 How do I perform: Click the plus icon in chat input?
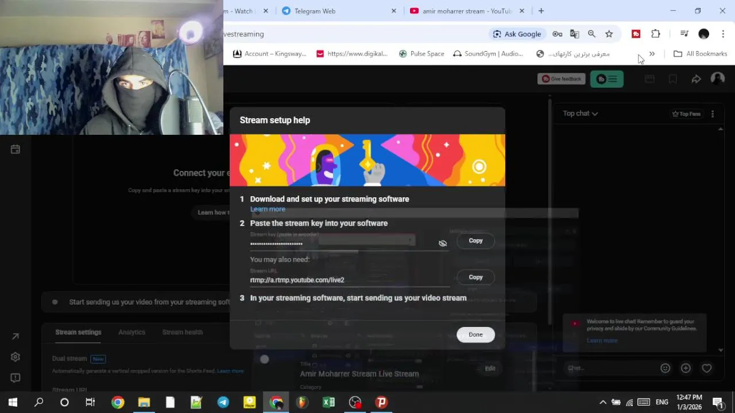[686, 368]
